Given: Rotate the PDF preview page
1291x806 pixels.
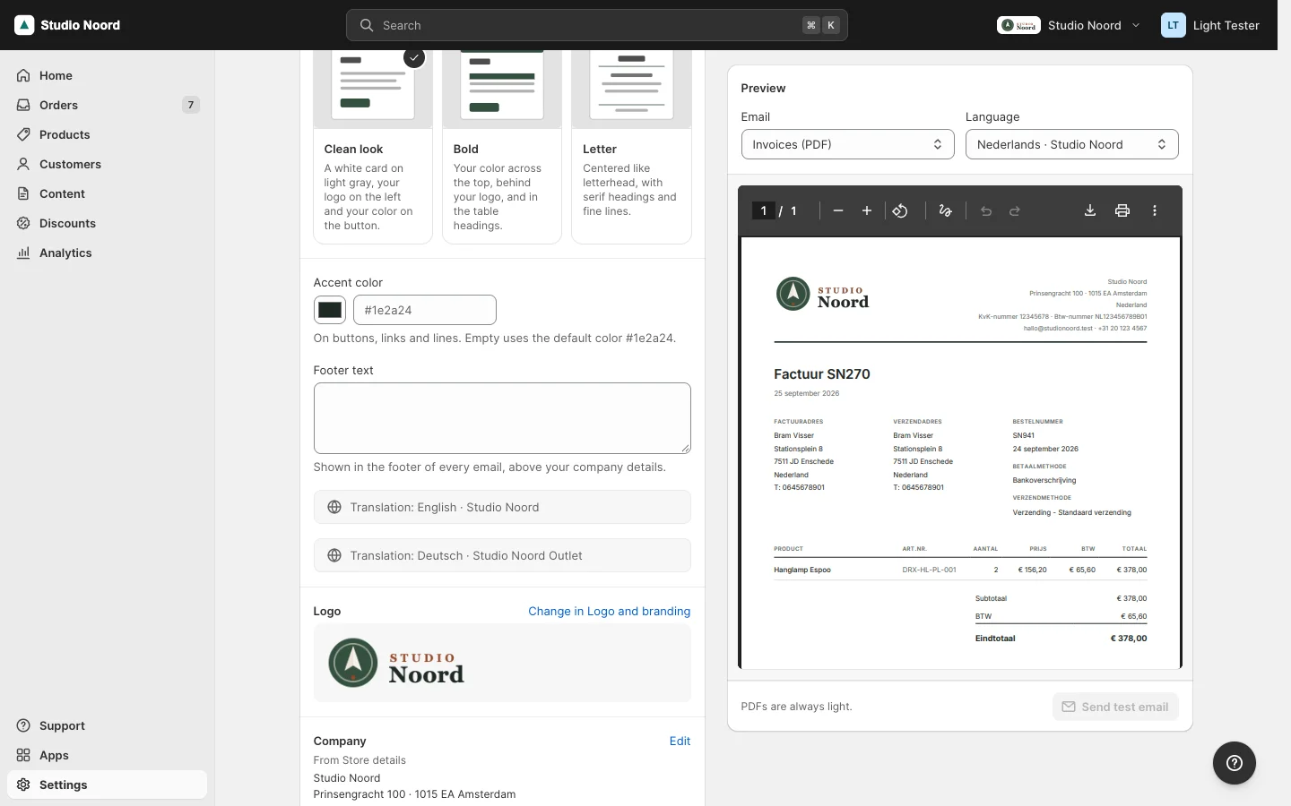Looking at the screenshot, I should tap(900, 211).
